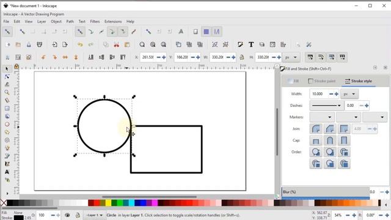Click the yellow palette swatch
Screen dimensions: 391x220
pyautogui.click(x=108, y=202)
